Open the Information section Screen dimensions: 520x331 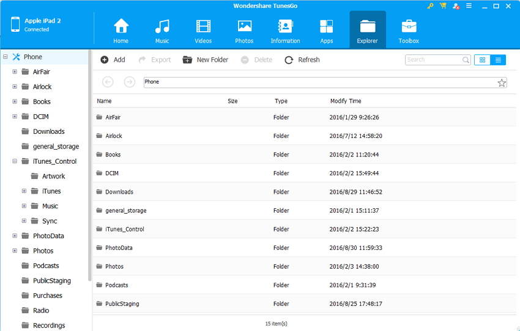[x=285, y=31]
